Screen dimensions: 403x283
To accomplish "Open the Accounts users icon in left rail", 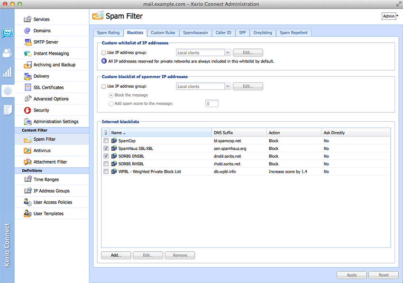I will 7,53.
